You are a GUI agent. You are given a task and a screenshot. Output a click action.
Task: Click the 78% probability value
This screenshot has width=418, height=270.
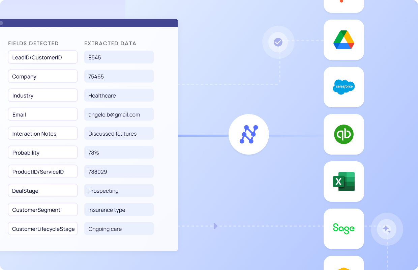click(x=119, y=153)
